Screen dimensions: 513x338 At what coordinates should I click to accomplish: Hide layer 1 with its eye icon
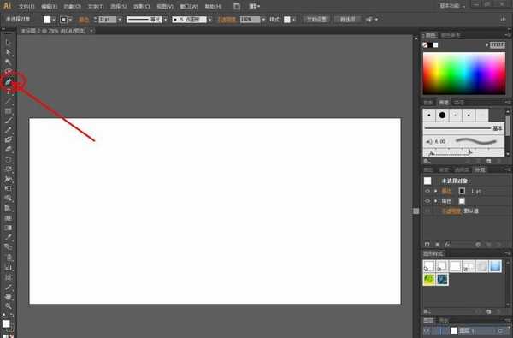[427, 331]
